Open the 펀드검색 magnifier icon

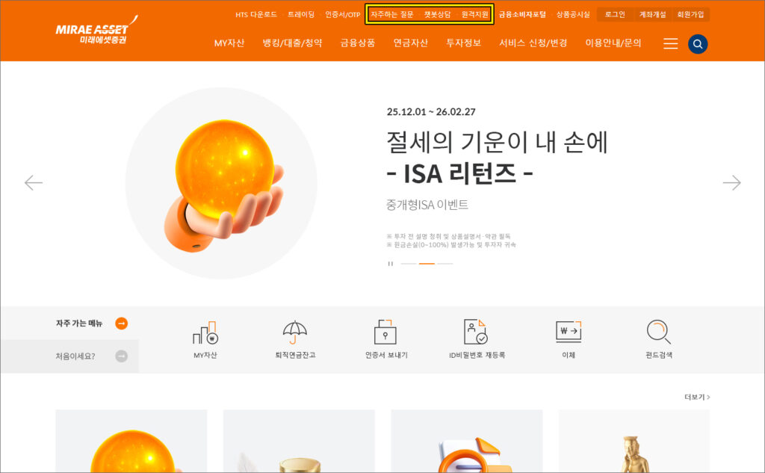658,333
